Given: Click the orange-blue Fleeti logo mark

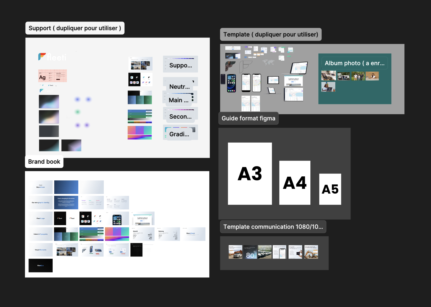Looking at the screenshot, I should coord(42,56).
